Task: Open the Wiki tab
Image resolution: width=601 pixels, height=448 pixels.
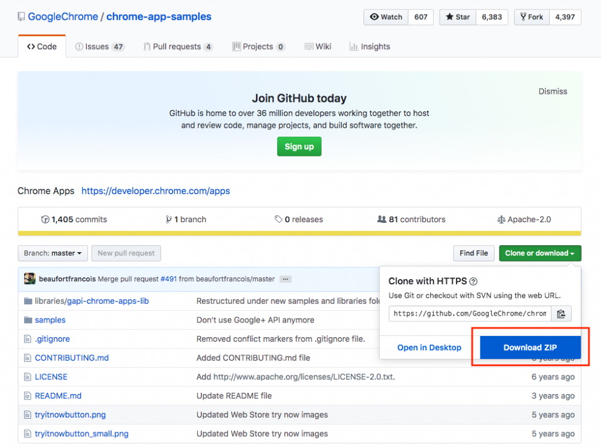Action: click(x=318, y=46)
